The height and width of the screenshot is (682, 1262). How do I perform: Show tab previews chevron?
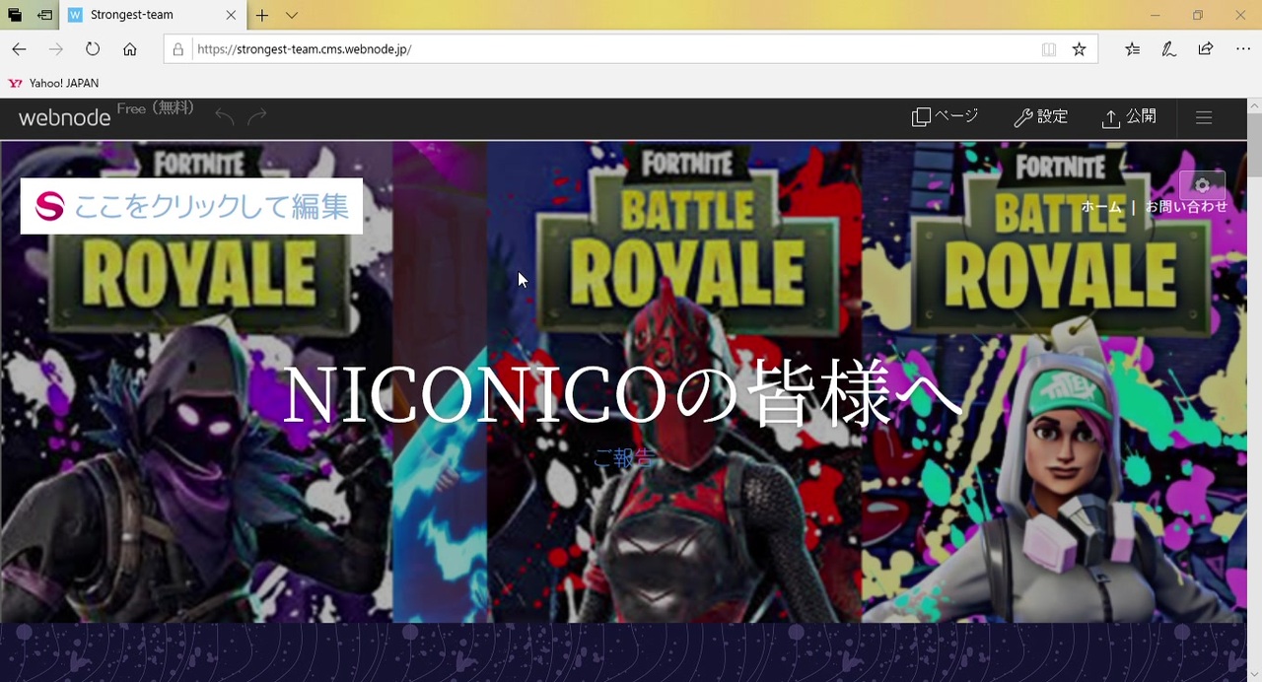point(292,15)
